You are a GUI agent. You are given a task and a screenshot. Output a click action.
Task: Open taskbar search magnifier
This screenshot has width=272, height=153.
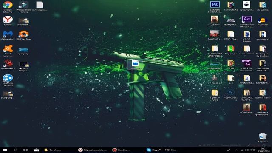15,150
